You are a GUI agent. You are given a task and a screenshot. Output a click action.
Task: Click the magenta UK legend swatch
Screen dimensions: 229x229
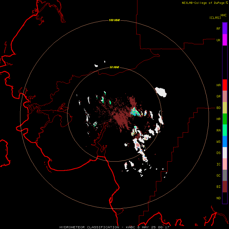[225, 40]
